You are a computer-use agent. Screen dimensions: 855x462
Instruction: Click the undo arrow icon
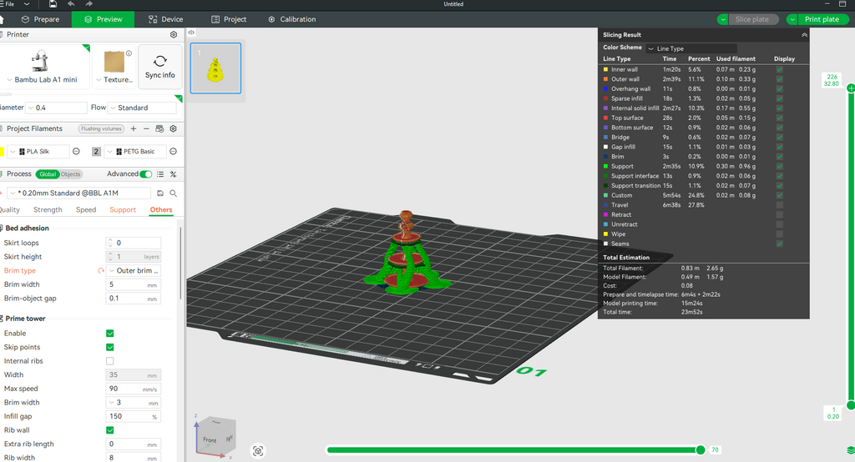(x=71, y=4)
